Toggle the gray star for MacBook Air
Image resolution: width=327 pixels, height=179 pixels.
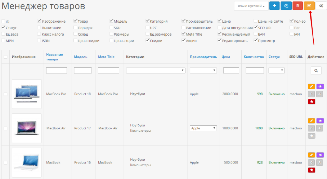pos(312,136)
